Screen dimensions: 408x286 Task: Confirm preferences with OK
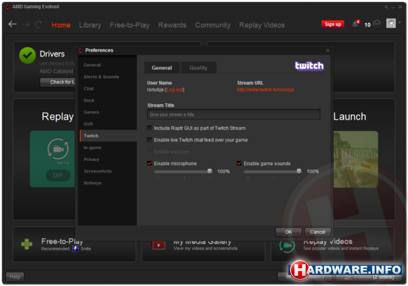pos(288,232)
